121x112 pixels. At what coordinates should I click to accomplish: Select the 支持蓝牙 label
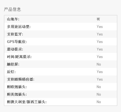15,34
